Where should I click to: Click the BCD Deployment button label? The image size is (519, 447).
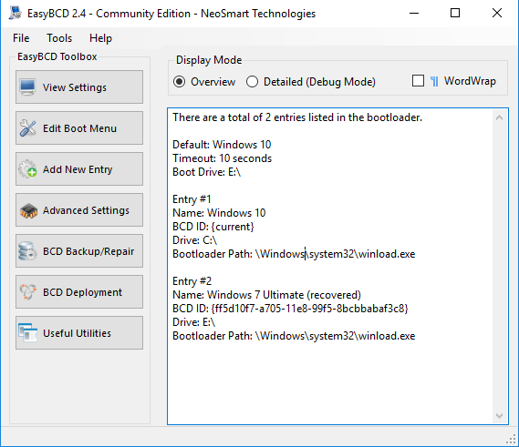82,292
